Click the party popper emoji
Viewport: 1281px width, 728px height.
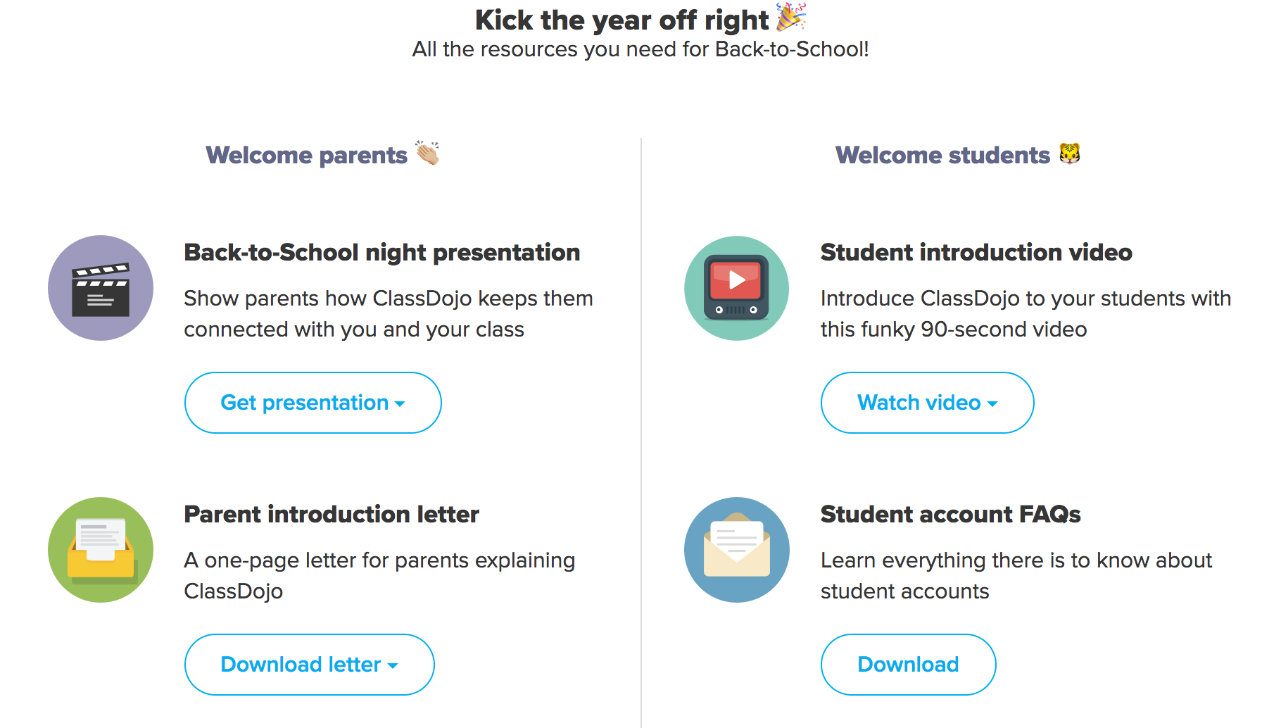[790, 18]
